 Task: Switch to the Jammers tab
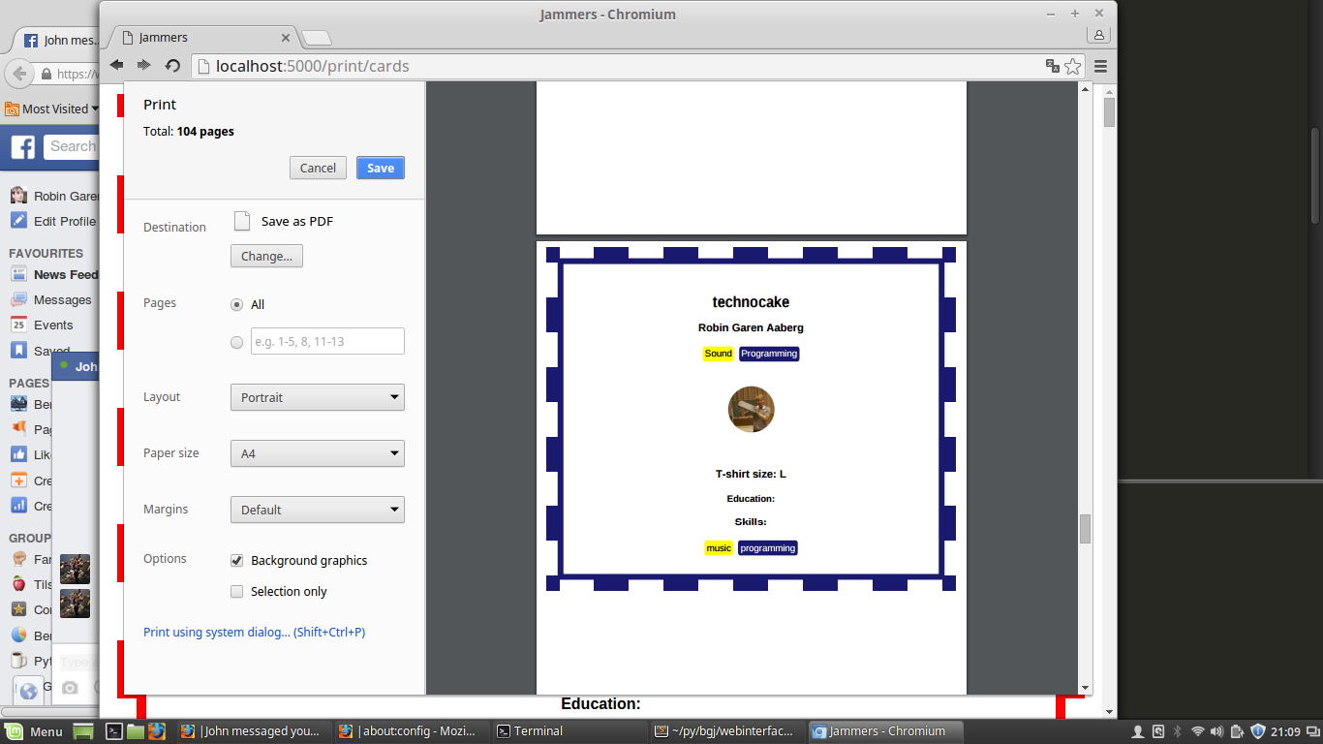[201, 38]
